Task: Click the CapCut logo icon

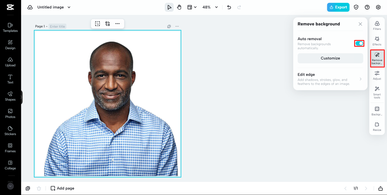Action: [10, 7]
